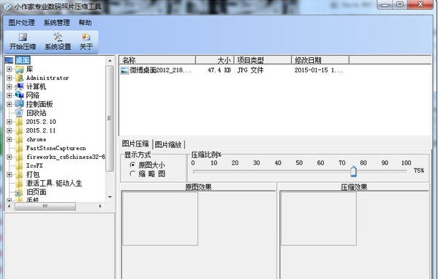
Task: Click the IcoFX folder icon
Action: coord(19,165)
